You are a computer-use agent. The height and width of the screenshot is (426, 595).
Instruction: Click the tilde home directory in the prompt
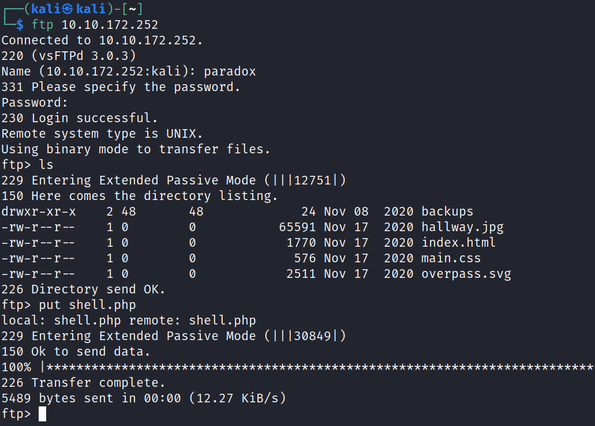click(133, 9)
